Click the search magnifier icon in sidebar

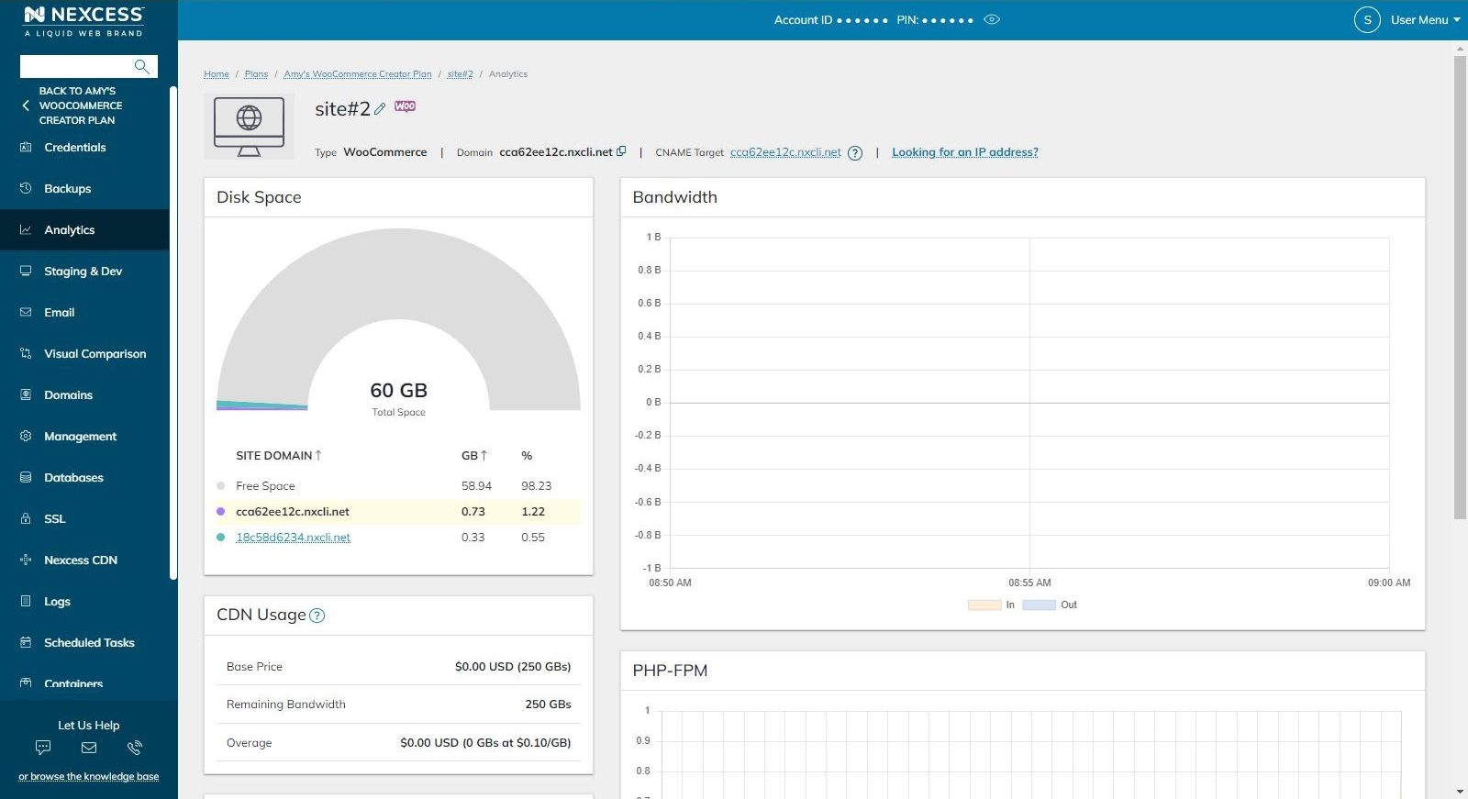pos(141,66)
